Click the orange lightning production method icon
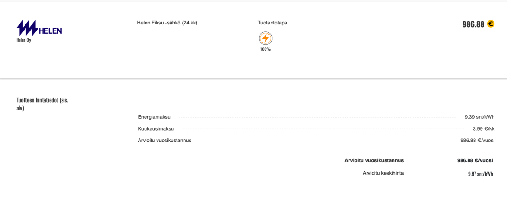Image resolution: width=507 pixels, height=208 pixels. tap(266, 38)
